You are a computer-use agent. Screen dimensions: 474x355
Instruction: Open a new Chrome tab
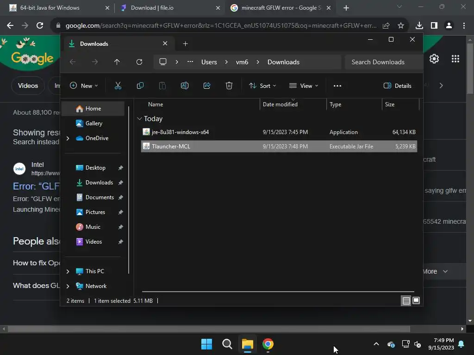coord(346,8)
